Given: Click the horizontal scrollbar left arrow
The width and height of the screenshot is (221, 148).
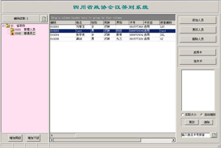Looking at the screenshot, I should pyautogui.click(x=52, y=140).
